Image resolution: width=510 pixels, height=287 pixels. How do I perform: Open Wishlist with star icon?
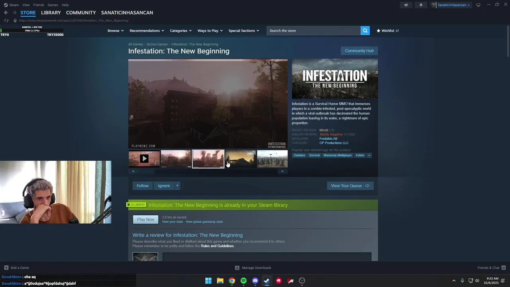coord(388,31)
